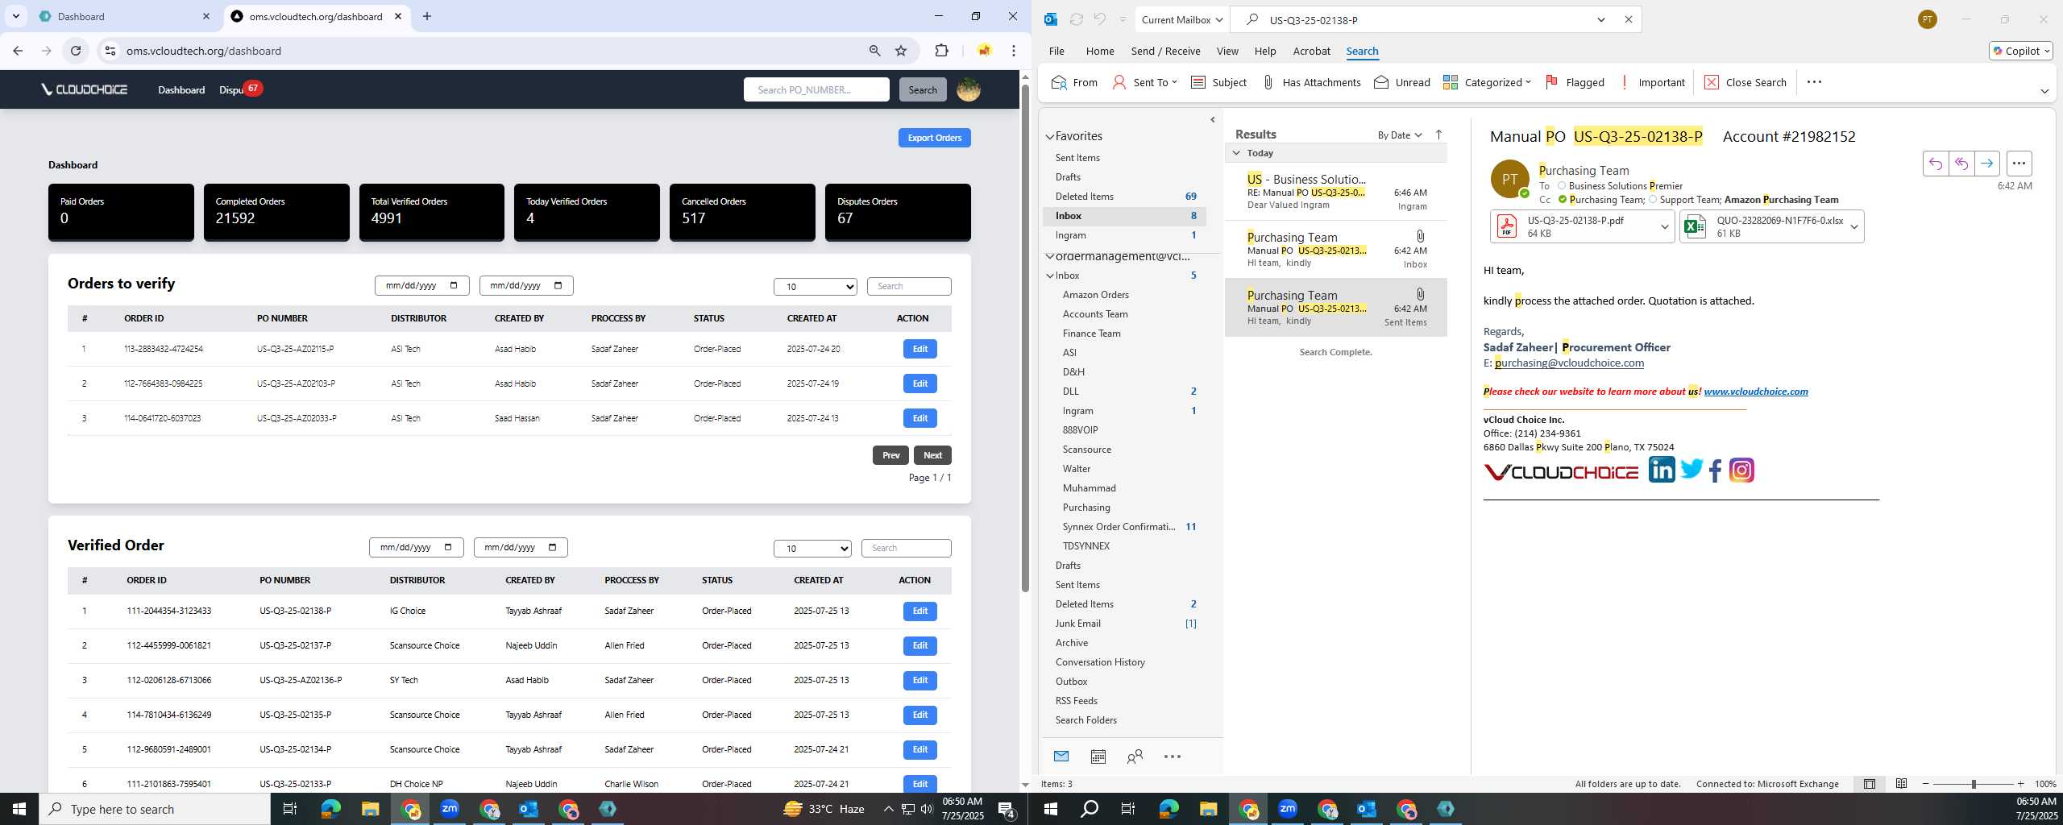Open File Explorer from the left taskbar
The width and height of the screenshot is (2063, 825).
tap(370, 809)
